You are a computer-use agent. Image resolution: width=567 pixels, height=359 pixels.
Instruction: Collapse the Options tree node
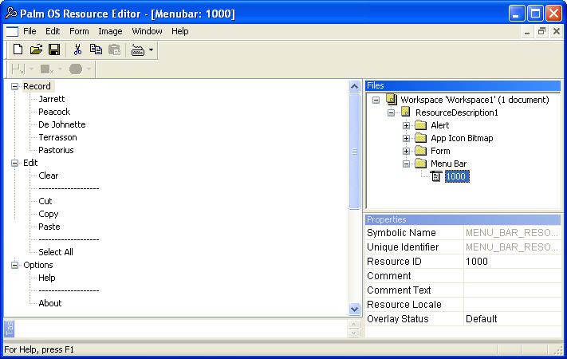pos(15,266)
